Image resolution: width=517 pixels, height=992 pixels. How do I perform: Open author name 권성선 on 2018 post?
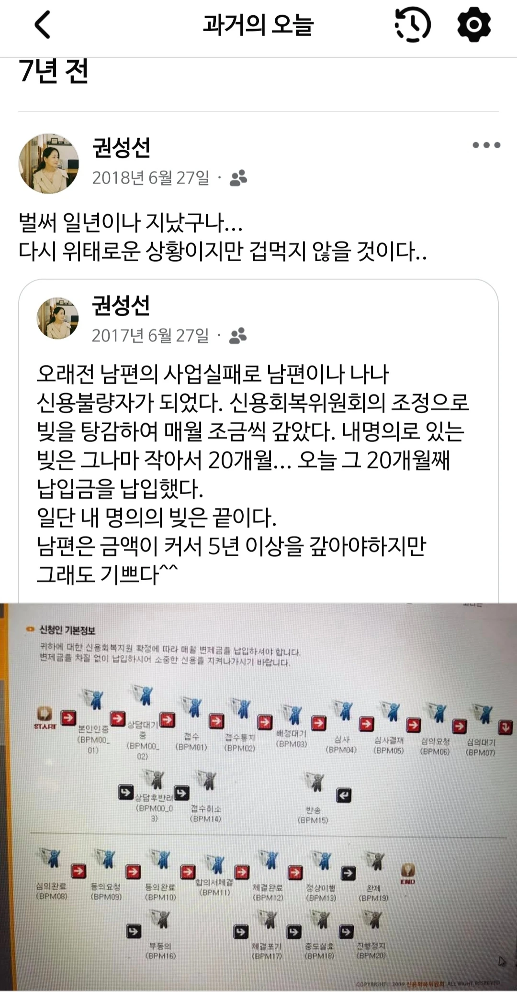tap(122, 147)
